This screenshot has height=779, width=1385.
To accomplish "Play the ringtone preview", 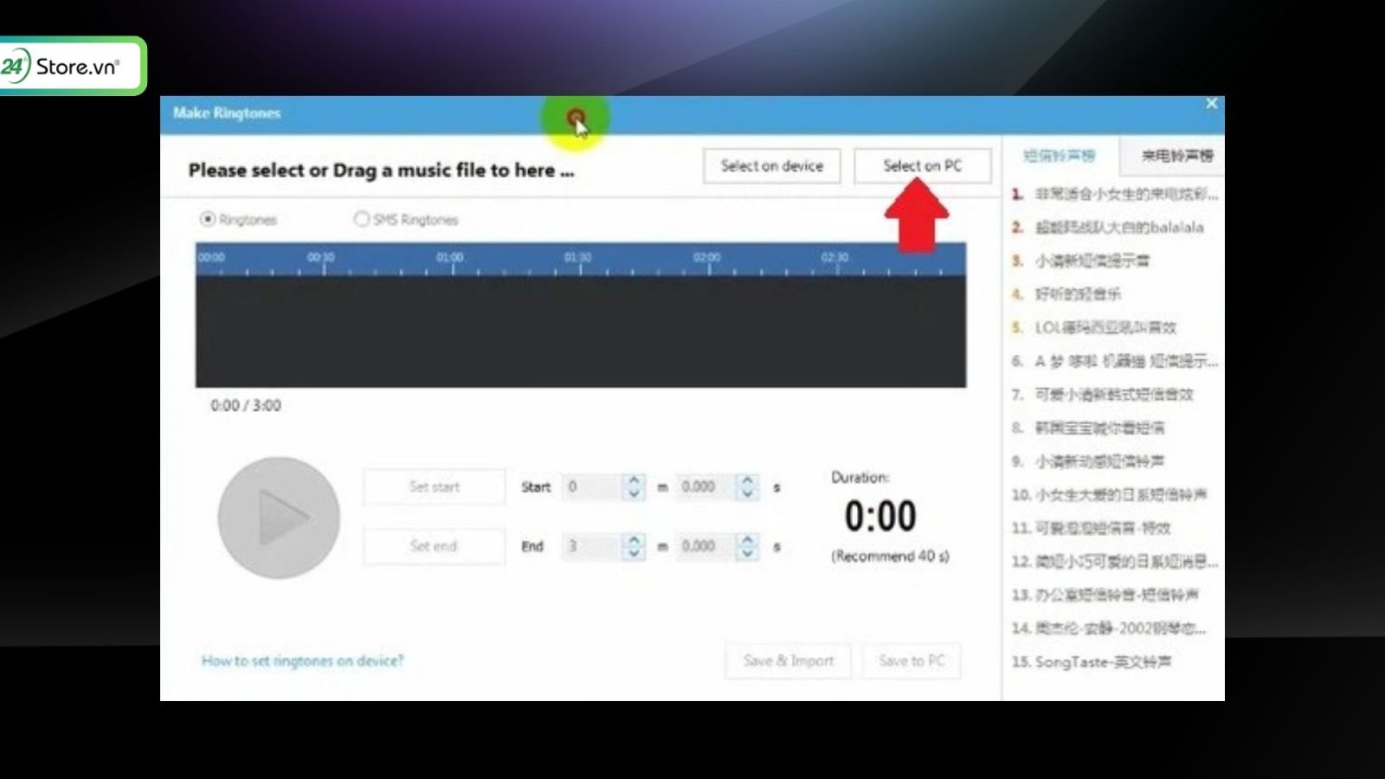I will [x=279, y=518].
